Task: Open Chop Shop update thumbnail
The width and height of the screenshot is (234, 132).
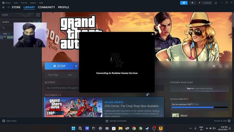Action: coord(73,107)
